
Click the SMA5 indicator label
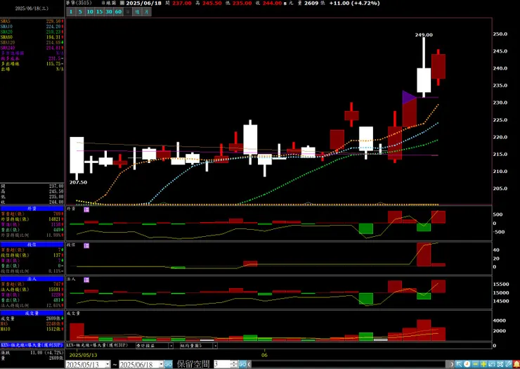coord(6,21)
